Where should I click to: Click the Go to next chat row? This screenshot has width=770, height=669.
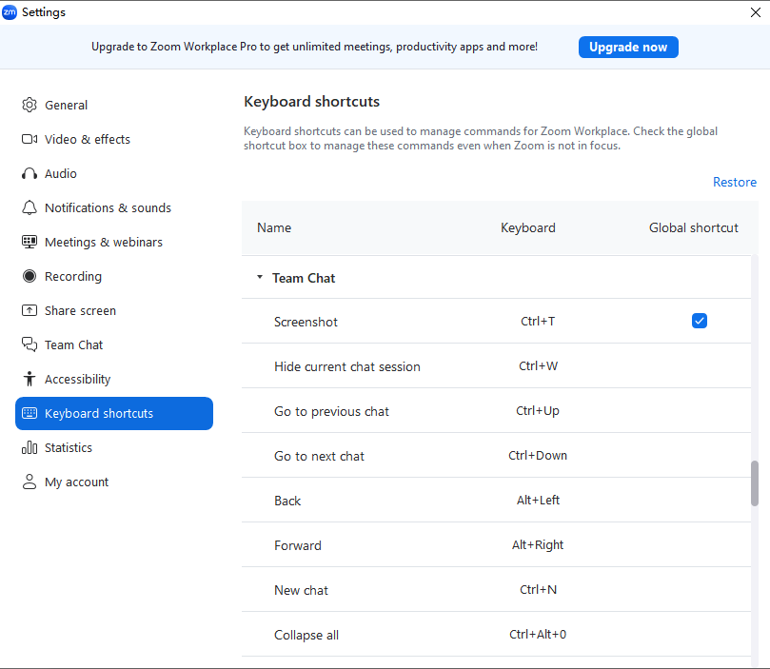click(496, 456)
